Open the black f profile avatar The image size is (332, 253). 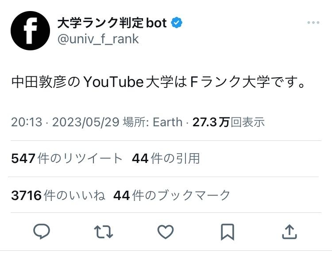[x=30, y=30]
